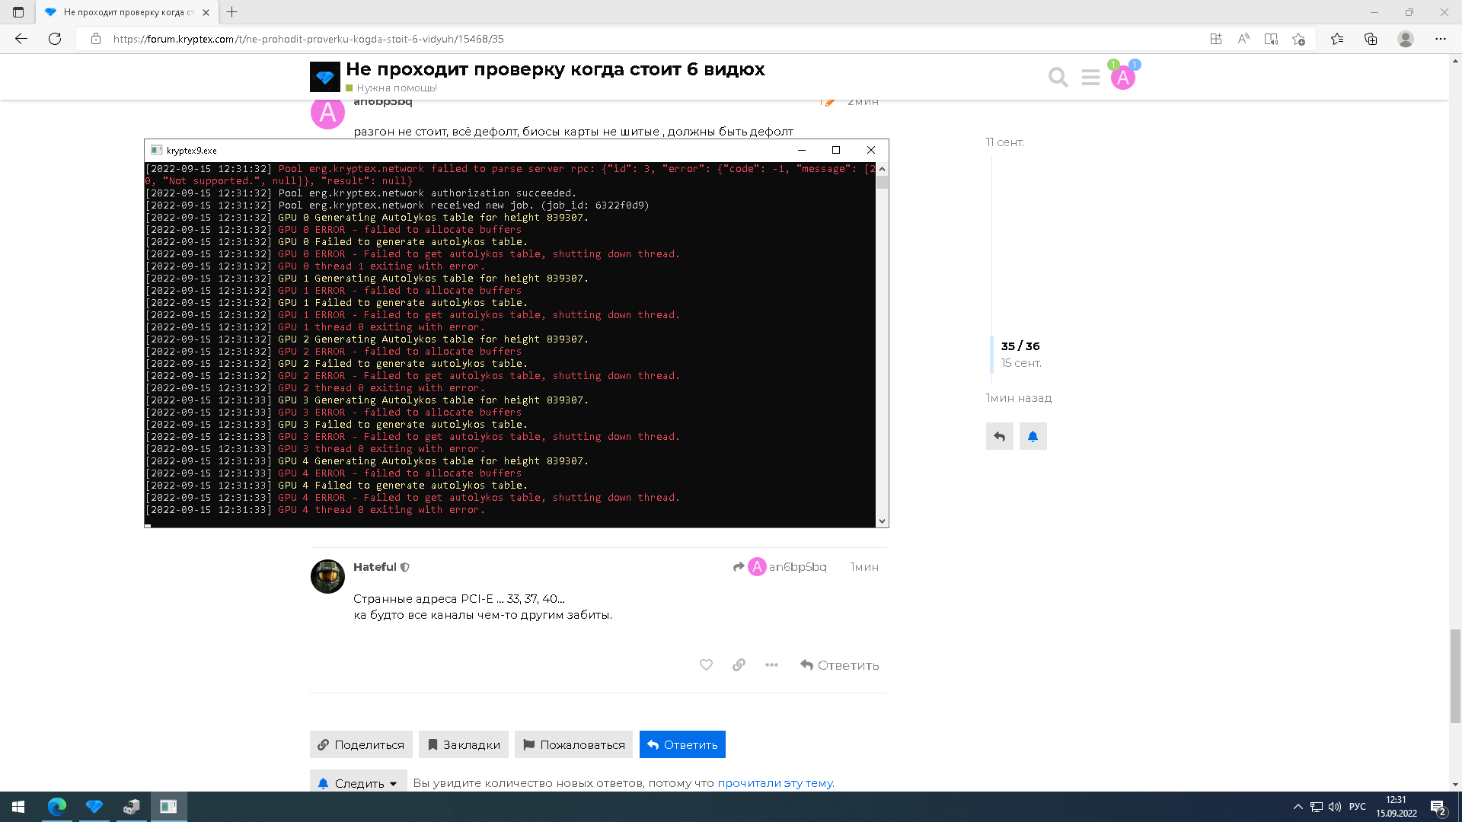View site information lock icon

click(x=96, y=39)
